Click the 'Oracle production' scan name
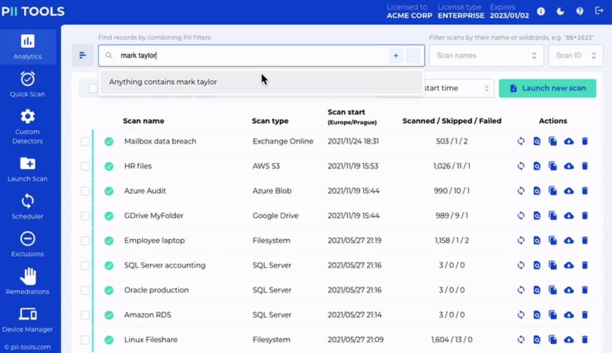The width and height of the screenshot is (612, 353). (157, 290)
